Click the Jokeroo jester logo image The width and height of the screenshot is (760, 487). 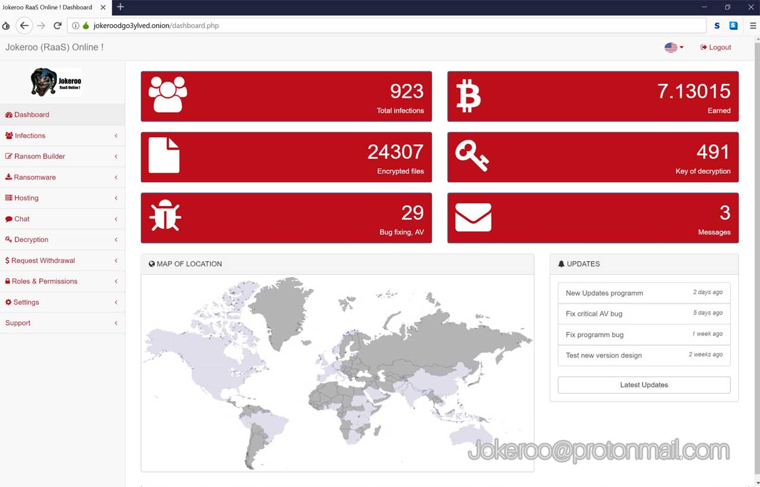coord(56,82)
